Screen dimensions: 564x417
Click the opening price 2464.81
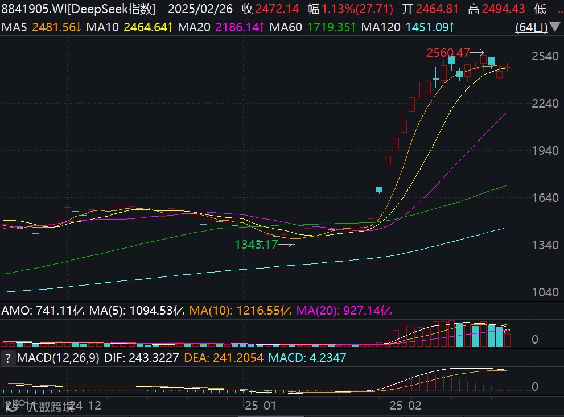tap(437, 9)
